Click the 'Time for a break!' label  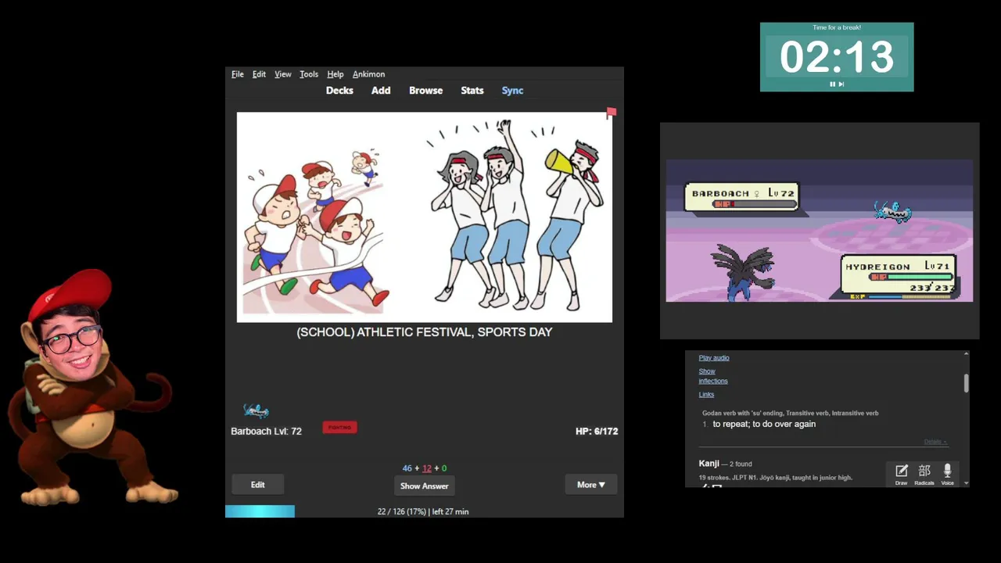point(837,27)
